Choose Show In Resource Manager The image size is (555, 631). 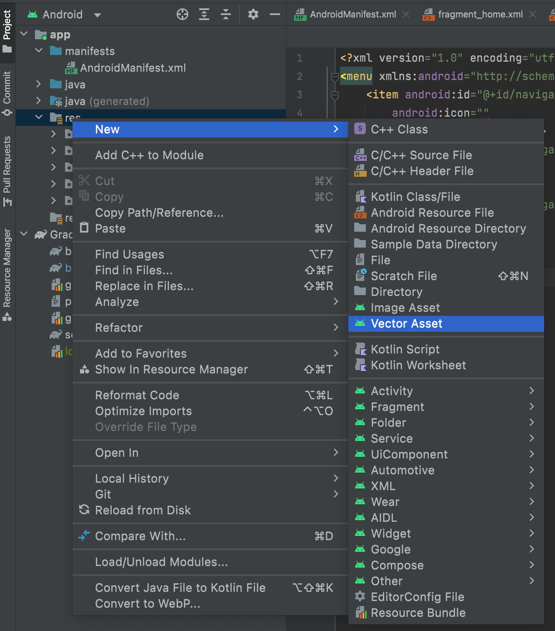pos(210,370)
